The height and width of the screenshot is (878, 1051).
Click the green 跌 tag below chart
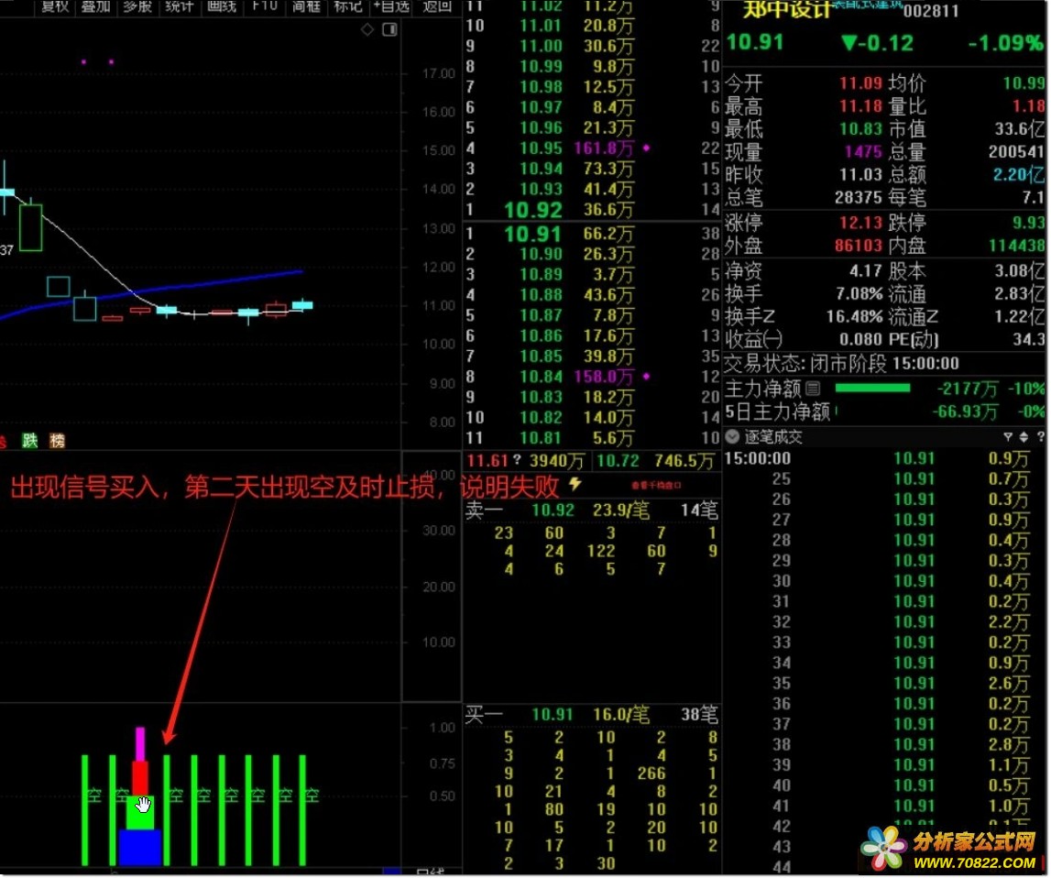[29, 441]
